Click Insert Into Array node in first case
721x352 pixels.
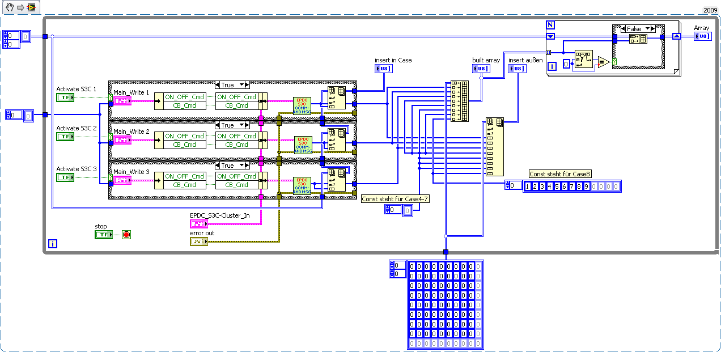337,98
